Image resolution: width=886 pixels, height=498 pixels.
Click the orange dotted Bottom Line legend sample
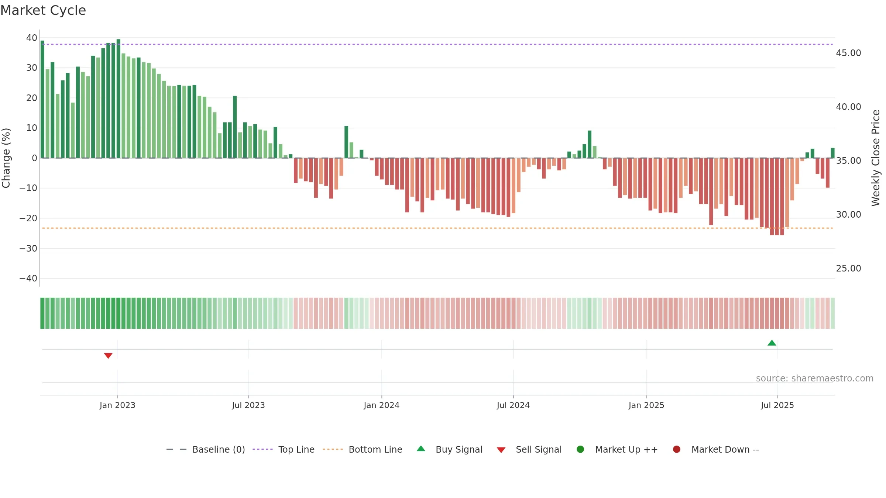coord(333,449)
